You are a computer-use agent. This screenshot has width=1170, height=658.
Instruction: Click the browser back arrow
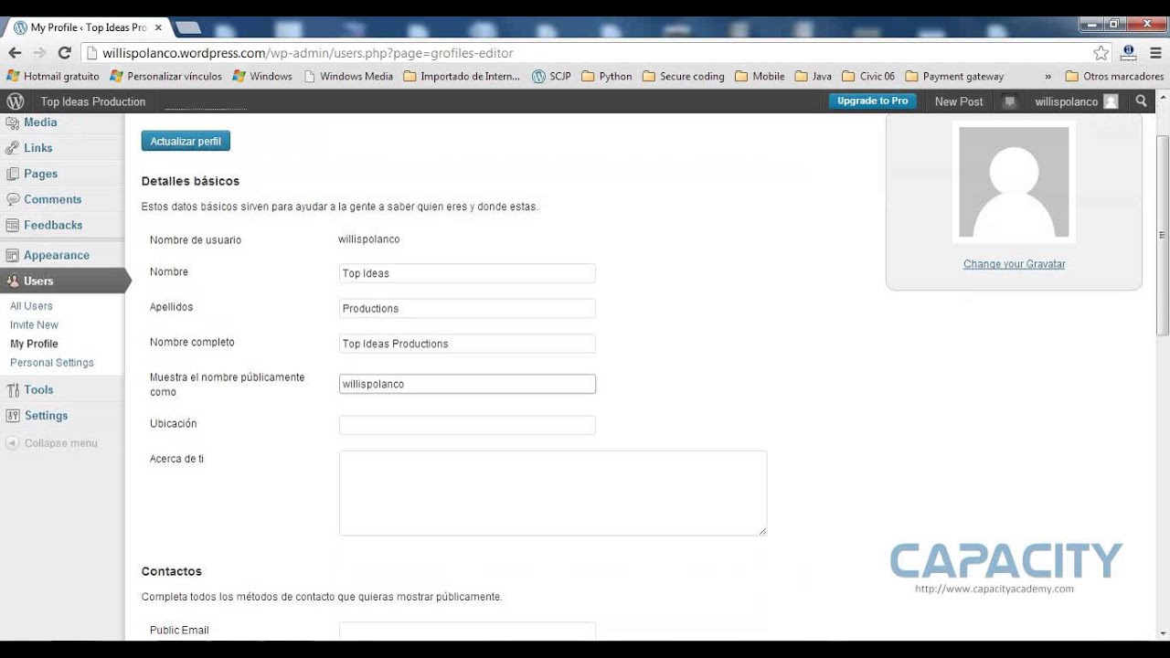15,53
